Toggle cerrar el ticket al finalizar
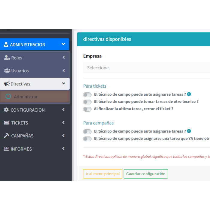Viewport: 210px width, 210px height. [87, 109]
